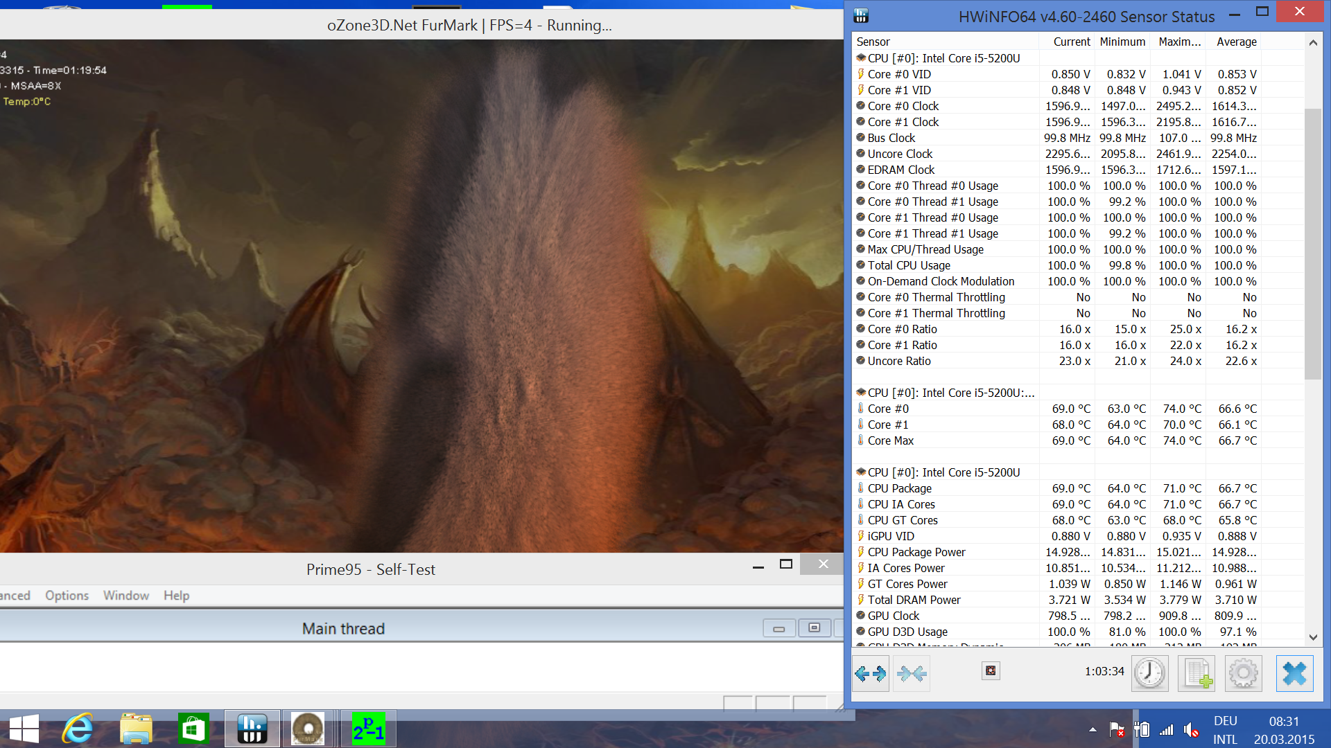Click the small fan control icon
The height and width of the screenshot is (748, 1331).
(x=991, y=670)
